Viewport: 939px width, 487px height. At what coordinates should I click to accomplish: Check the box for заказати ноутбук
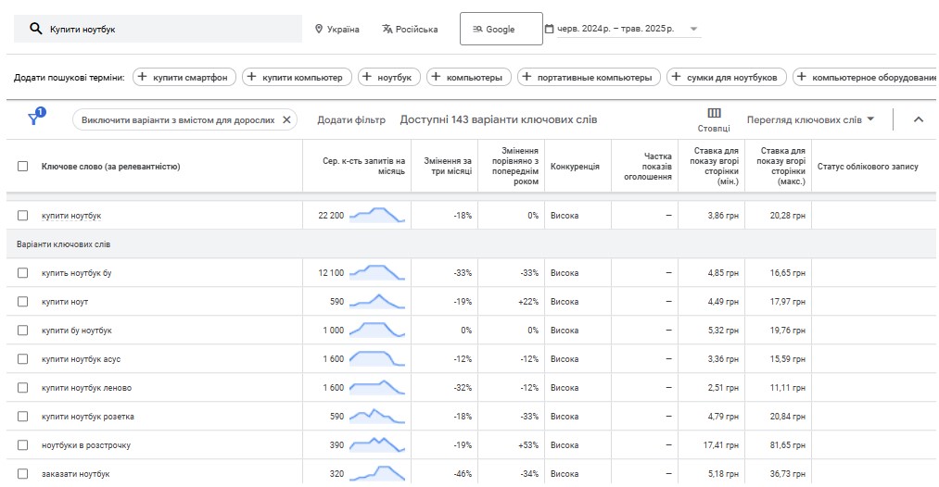point(23,474)
